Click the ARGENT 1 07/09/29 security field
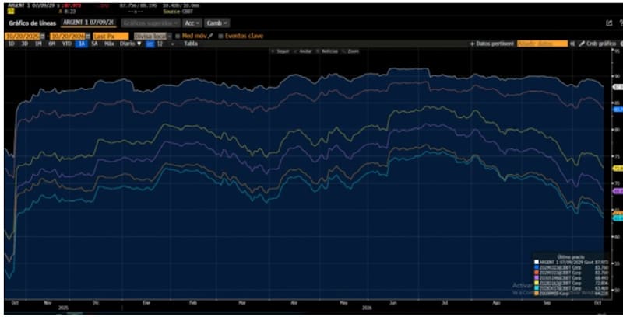Viewport: 623px width, 317px height. pyautogui.click(x=88, y=23)
